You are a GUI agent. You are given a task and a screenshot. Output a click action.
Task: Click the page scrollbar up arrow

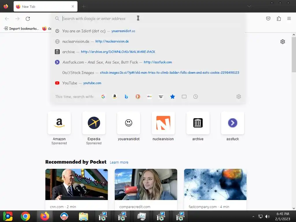point(294,35)
